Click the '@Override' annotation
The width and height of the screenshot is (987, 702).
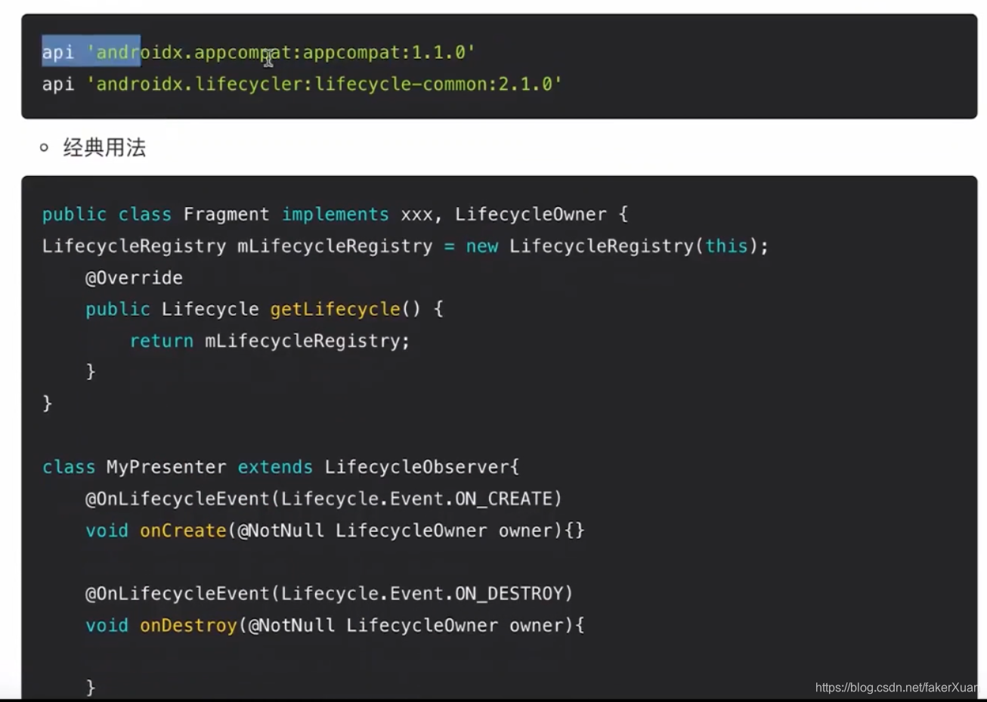click(x=134, y=278)
